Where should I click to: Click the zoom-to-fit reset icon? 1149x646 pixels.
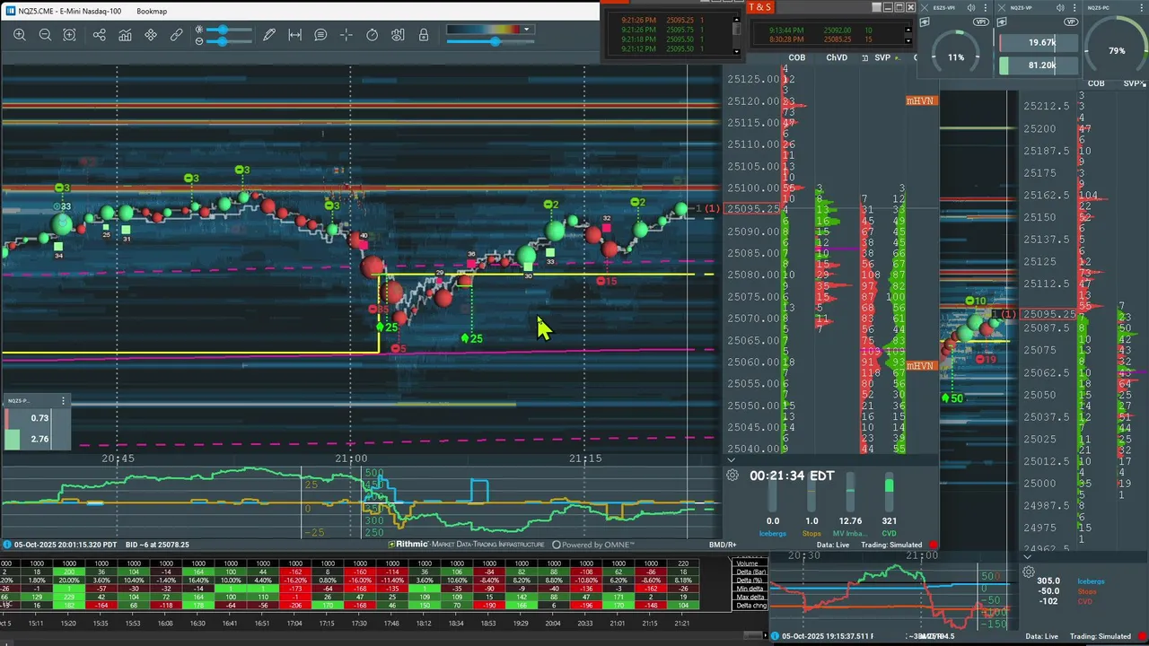(x=69, y=35)
